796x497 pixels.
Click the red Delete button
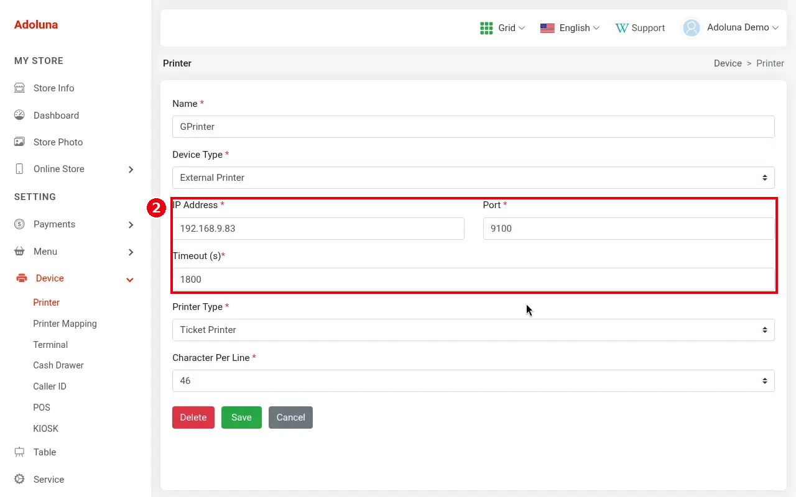(193, 417)
